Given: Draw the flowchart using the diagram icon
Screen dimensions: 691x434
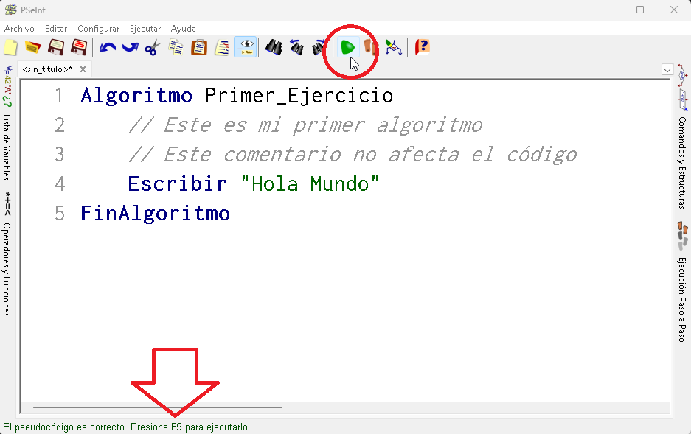Looking at the screenshot, I should click(394, 47).
